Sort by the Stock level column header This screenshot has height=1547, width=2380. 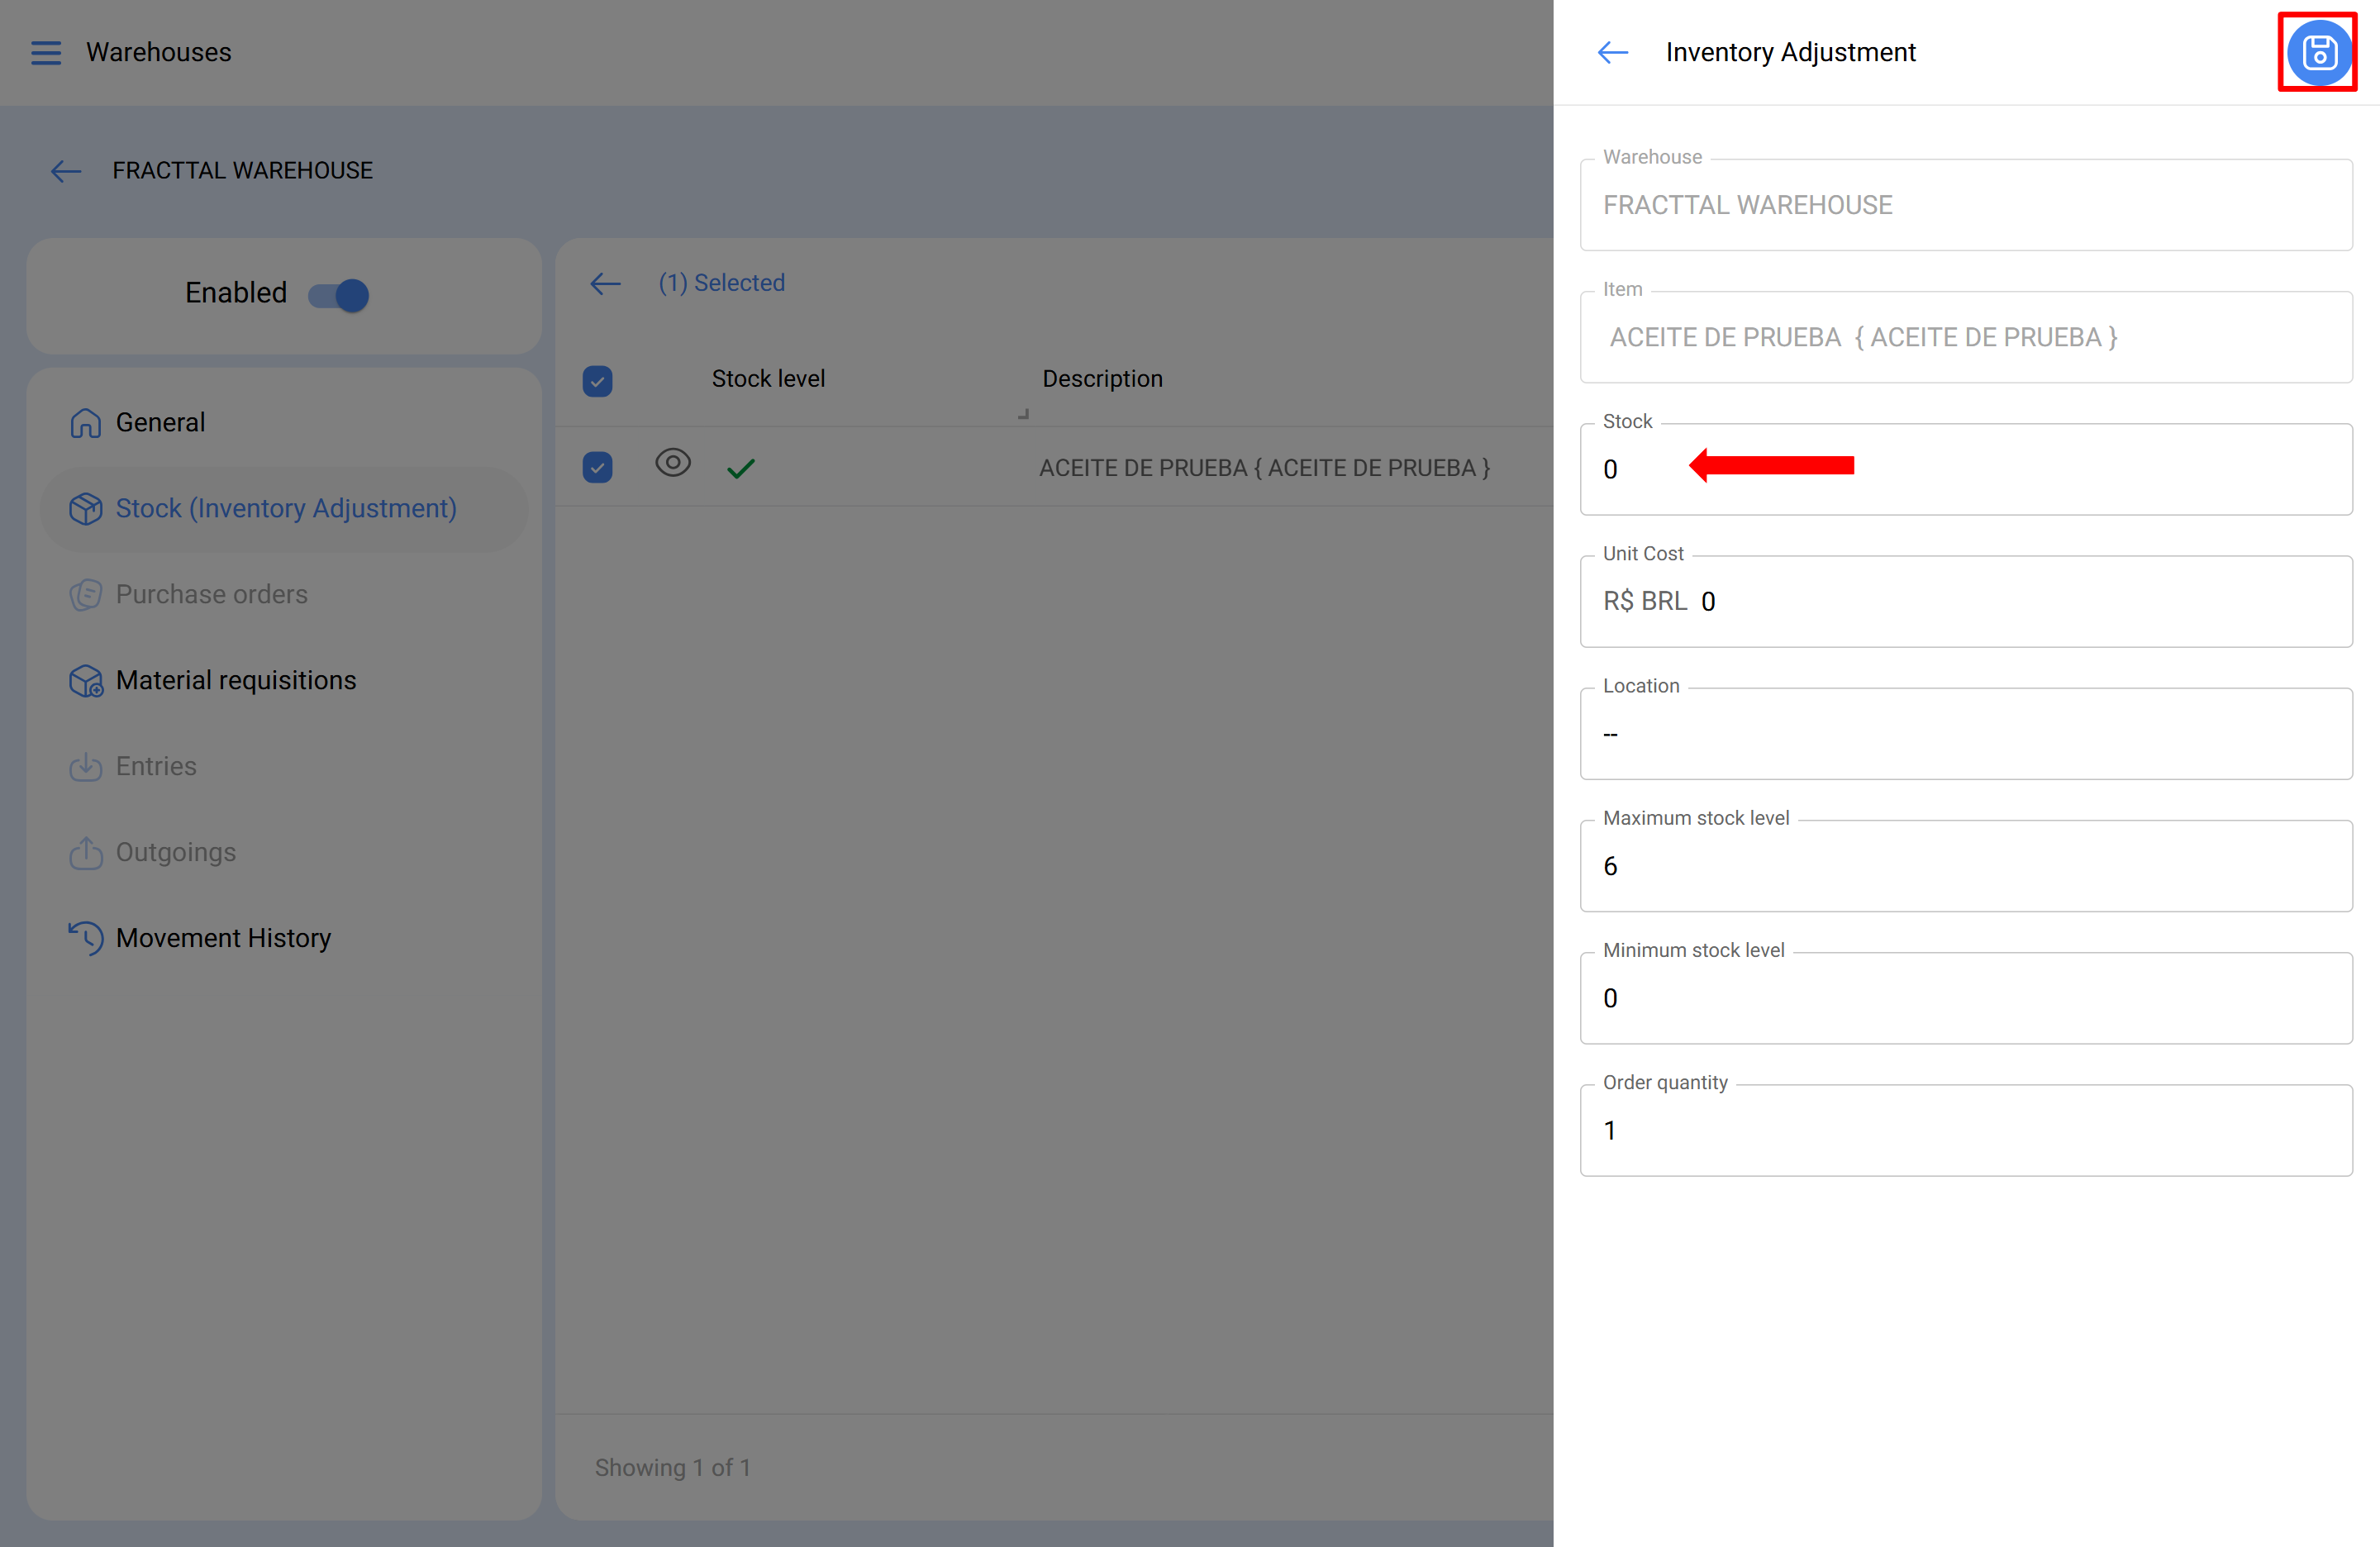pos(768,379)
